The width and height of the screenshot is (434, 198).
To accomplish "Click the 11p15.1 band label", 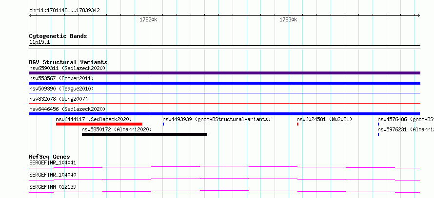I will 39,42.
